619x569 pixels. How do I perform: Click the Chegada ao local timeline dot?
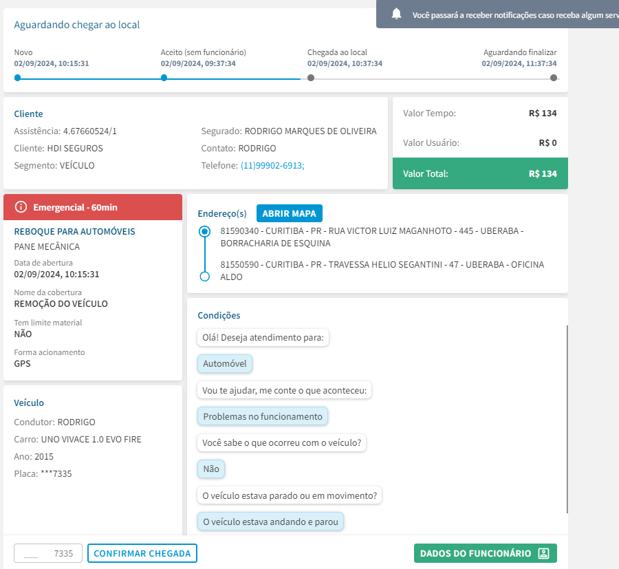311,78
